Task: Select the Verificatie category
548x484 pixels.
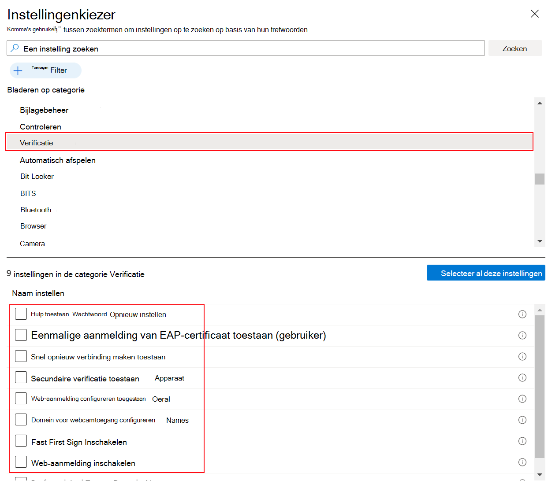Action: (269, 142)
